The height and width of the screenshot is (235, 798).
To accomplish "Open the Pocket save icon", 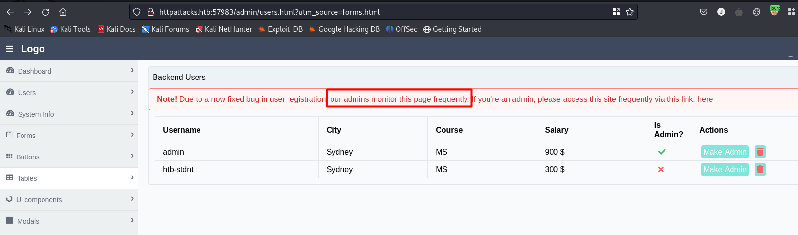I will [704, 12].
